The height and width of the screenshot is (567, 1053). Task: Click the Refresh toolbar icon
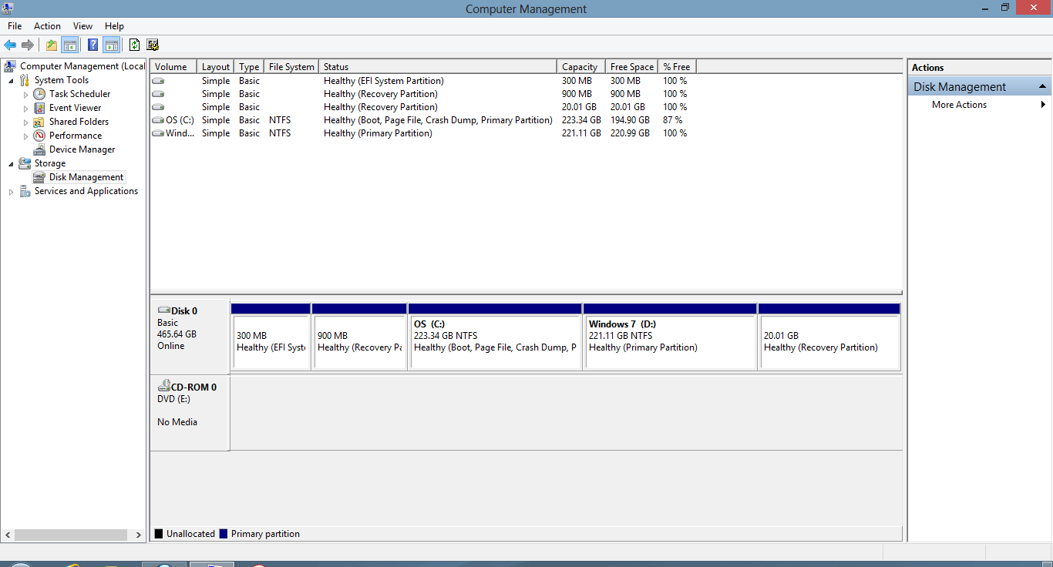coord(134,45)
